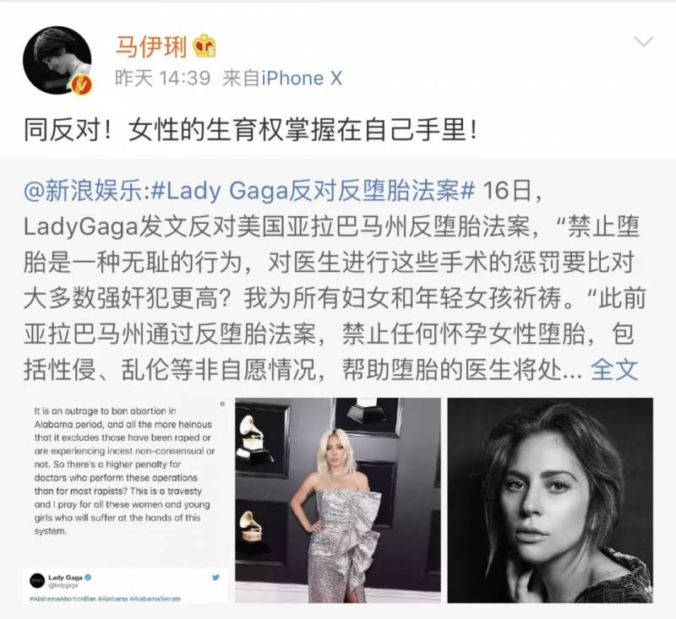Click the blue verified check next to Lady Gaga
This screenshot has width=676, height=619.
(88, 577)
